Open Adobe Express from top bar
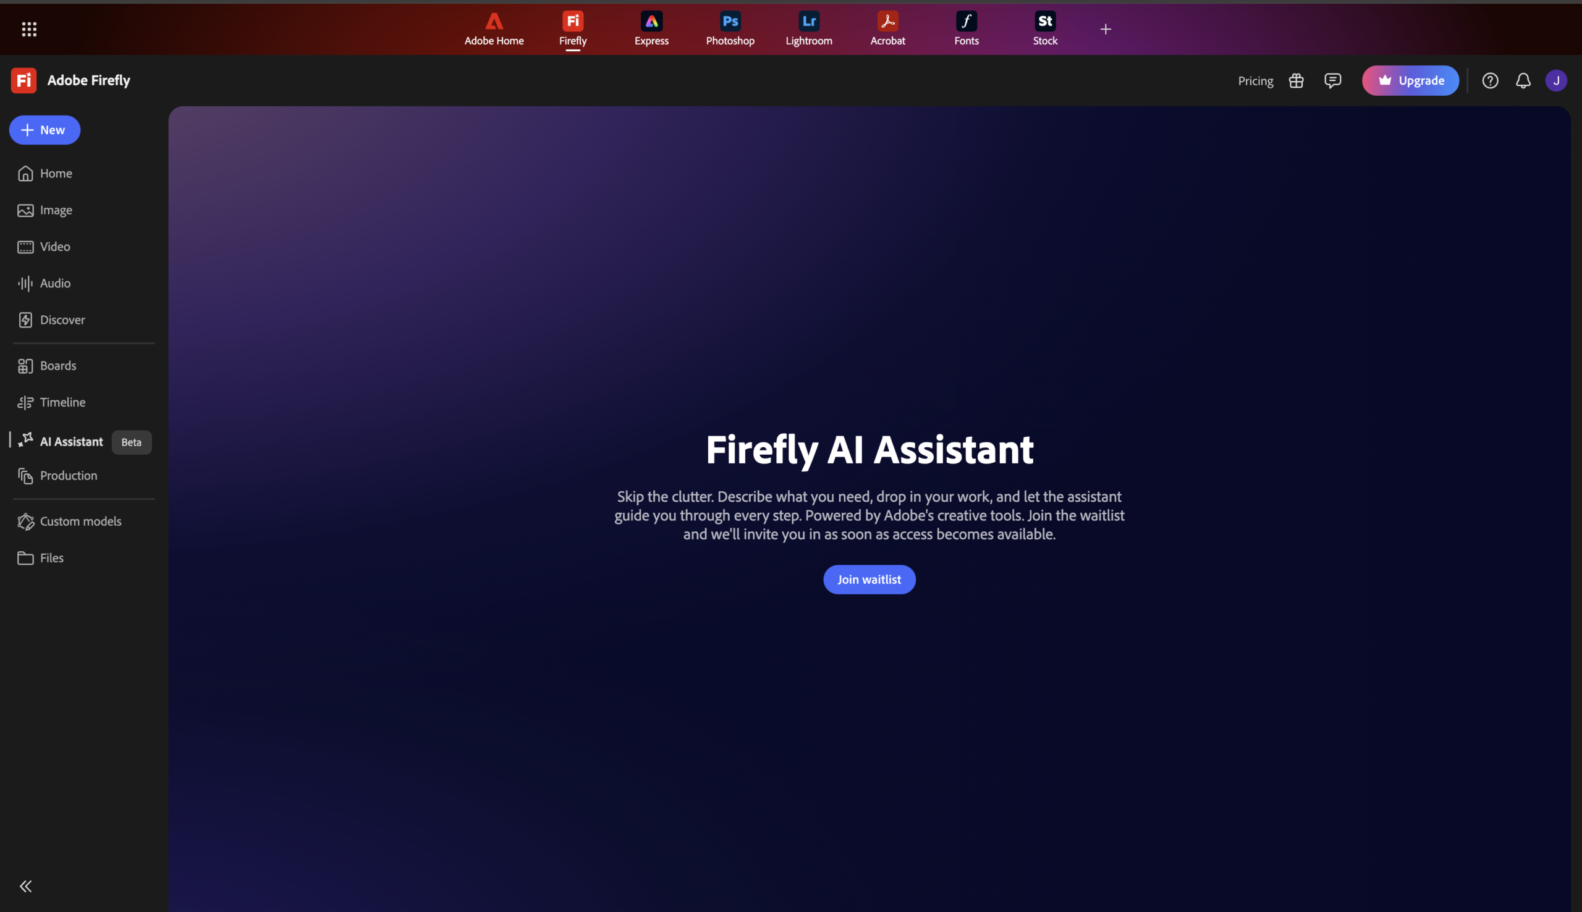The width and height of the screenshot is (1582, 912). (651, 29)
